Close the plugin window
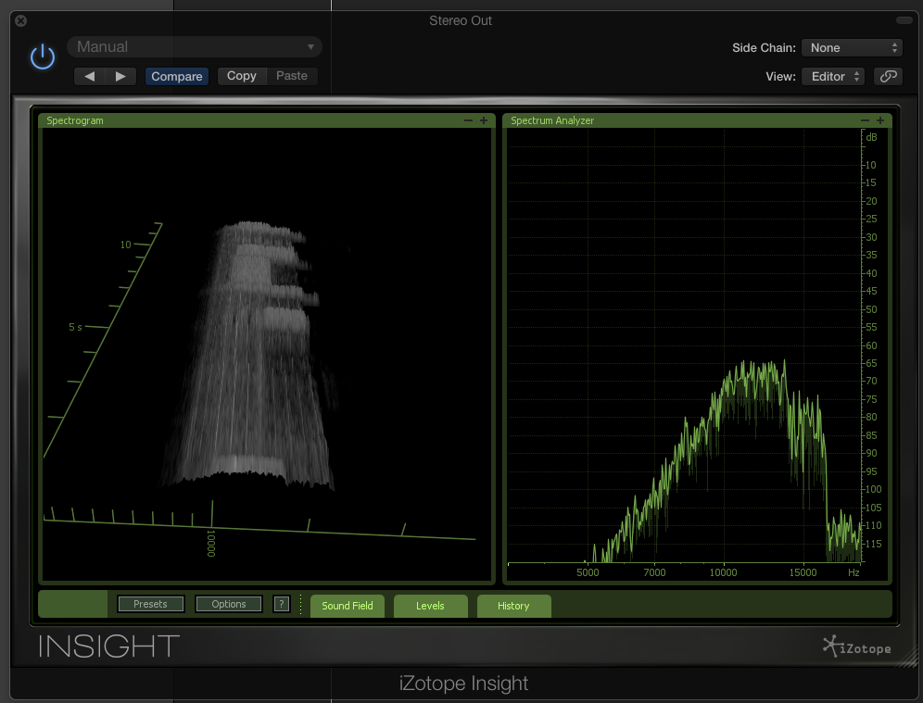 (20, 21)
